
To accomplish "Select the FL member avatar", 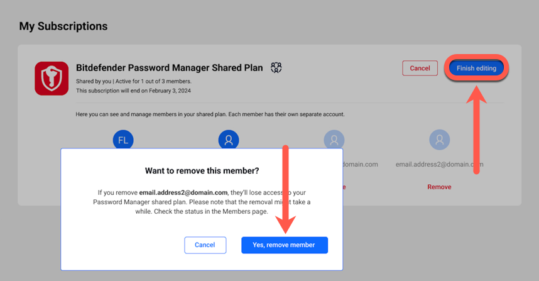I will coord(123,140).
